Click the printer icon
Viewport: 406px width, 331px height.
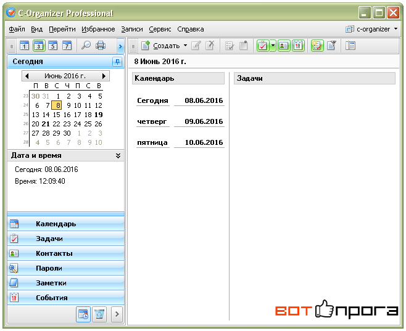coord(101,46)
